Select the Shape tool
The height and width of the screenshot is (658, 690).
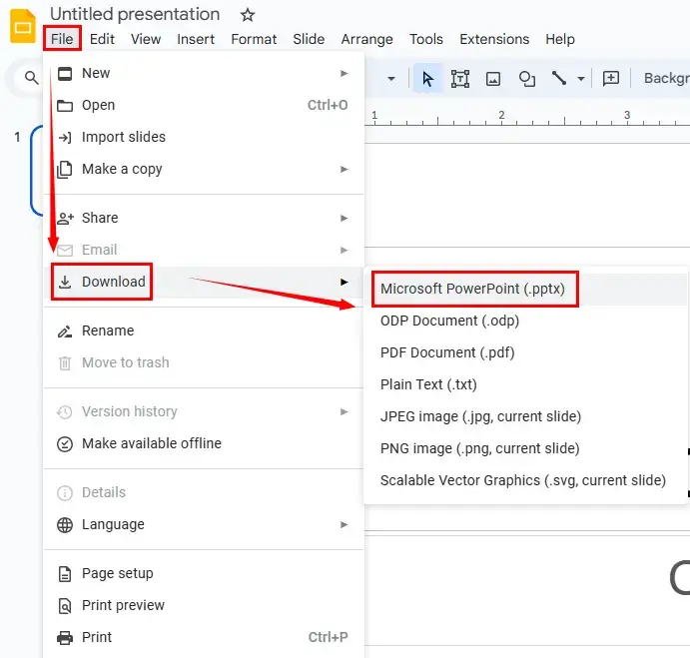[x=526, y=78]
